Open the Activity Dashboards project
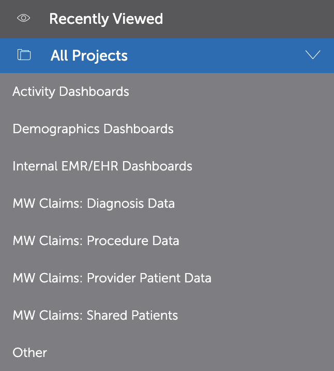This screenshot has height=371, width=334. pyautogui.click(x=71, y=92)
